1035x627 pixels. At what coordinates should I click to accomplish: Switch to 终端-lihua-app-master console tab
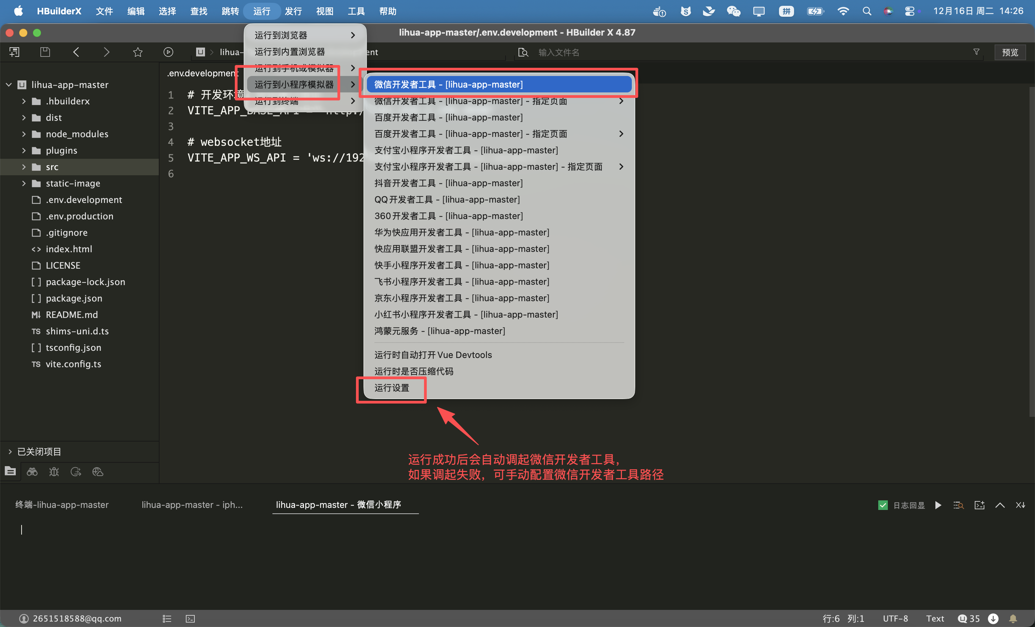(x=62, y=505)
